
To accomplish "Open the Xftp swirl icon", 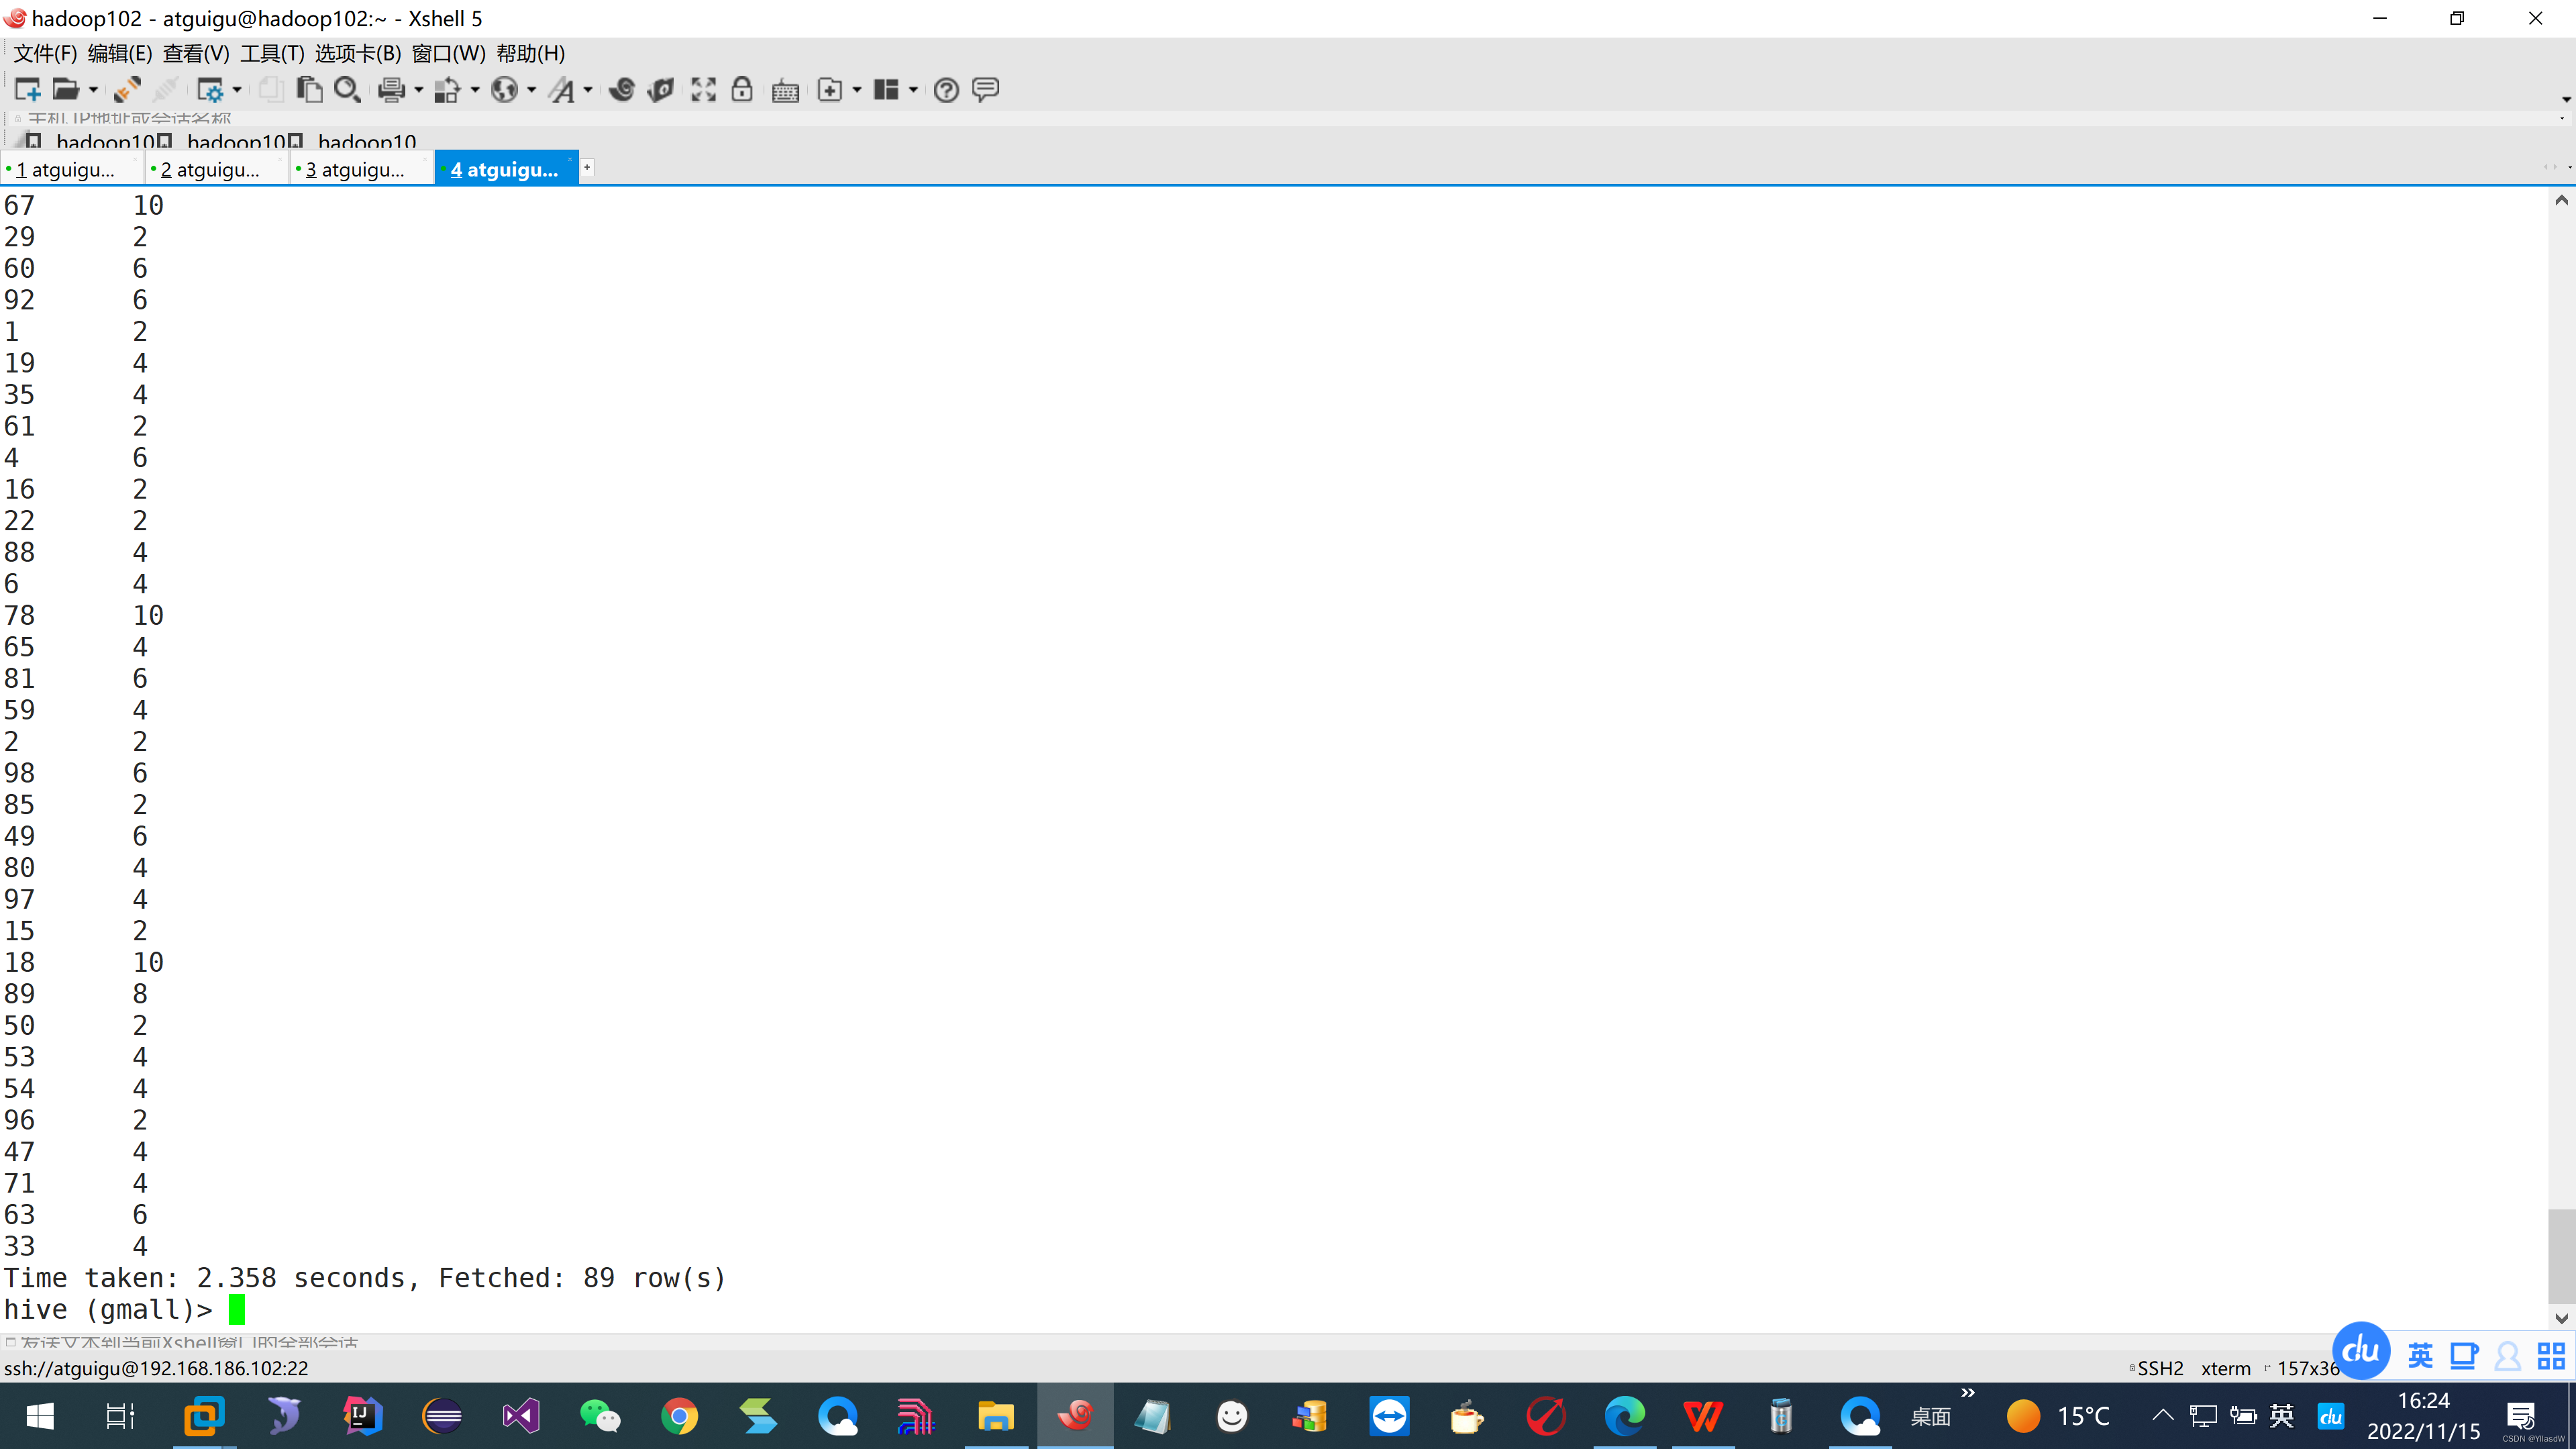I will (622, 90).
